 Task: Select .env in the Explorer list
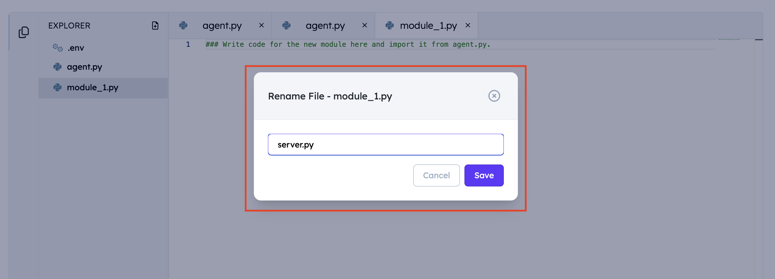pos(103,48)
